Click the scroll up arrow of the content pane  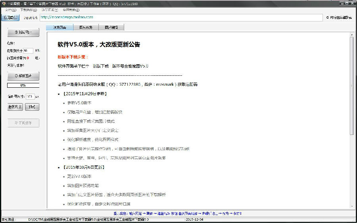pos(352,35)
